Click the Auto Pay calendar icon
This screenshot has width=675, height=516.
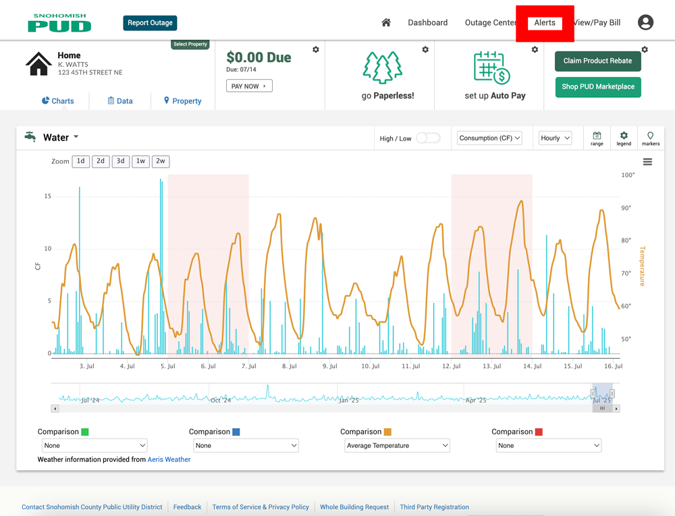(x=492, y=68)
